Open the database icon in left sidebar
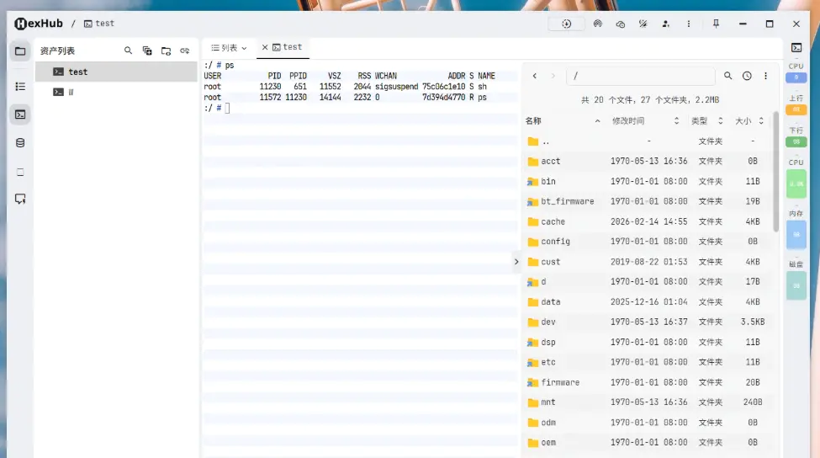The image size is (820, 458). pos(20,143)
